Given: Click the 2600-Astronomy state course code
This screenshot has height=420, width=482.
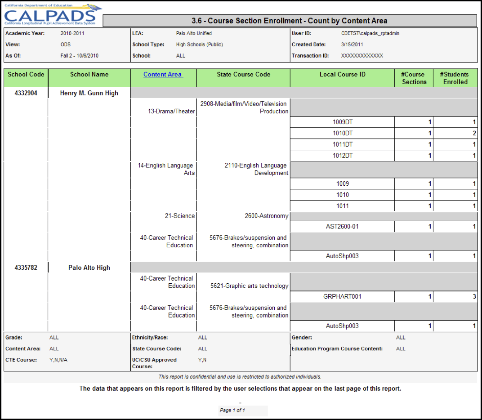Looking at the screenshot, I should 266,216.
